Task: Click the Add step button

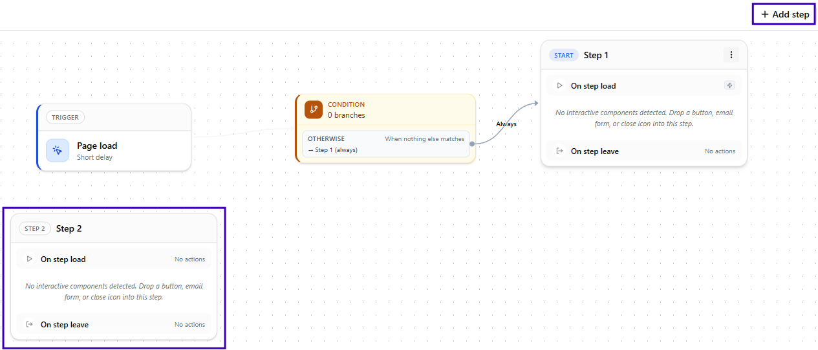Action: [784, 14]
